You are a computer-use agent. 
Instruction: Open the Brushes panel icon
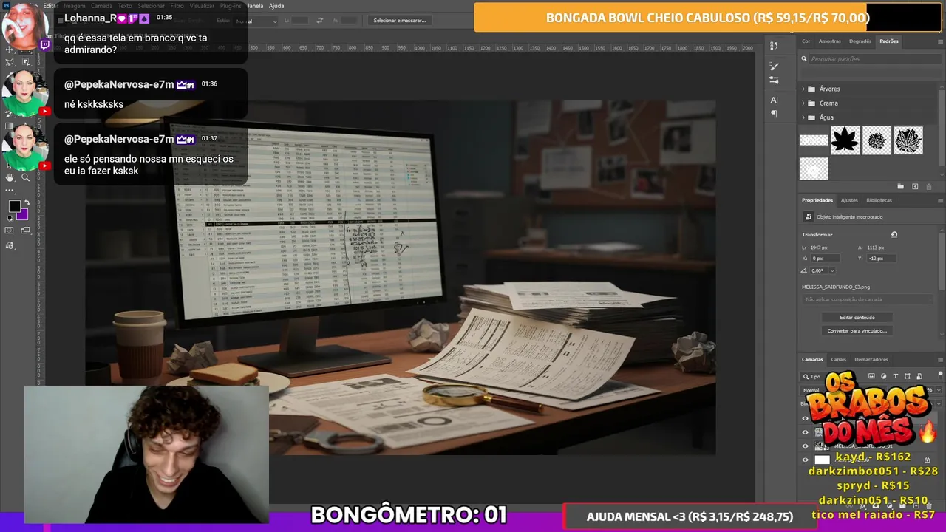click(774, 80)
